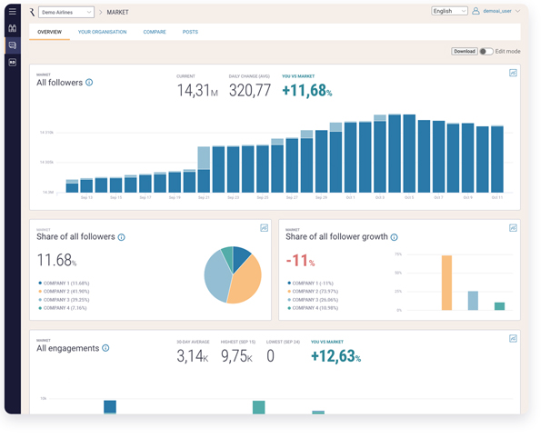This screenshot has height=438, width=550.
Task: Switch to the Your Organisation tab
Action: [x=102, y=32]
